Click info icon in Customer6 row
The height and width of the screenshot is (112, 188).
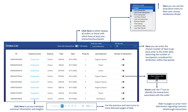124,88
